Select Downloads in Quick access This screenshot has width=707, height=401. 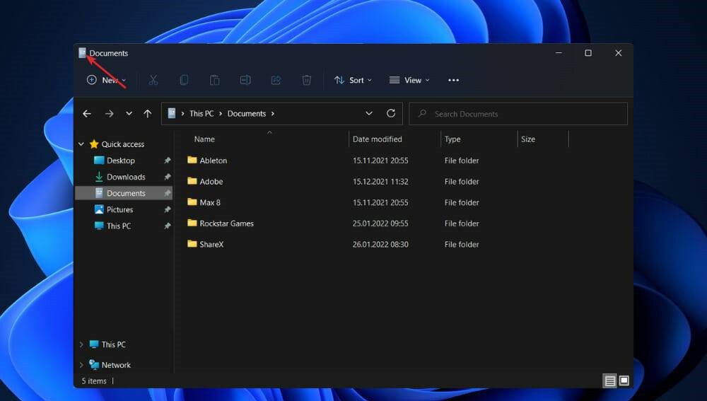pos(126,177)
